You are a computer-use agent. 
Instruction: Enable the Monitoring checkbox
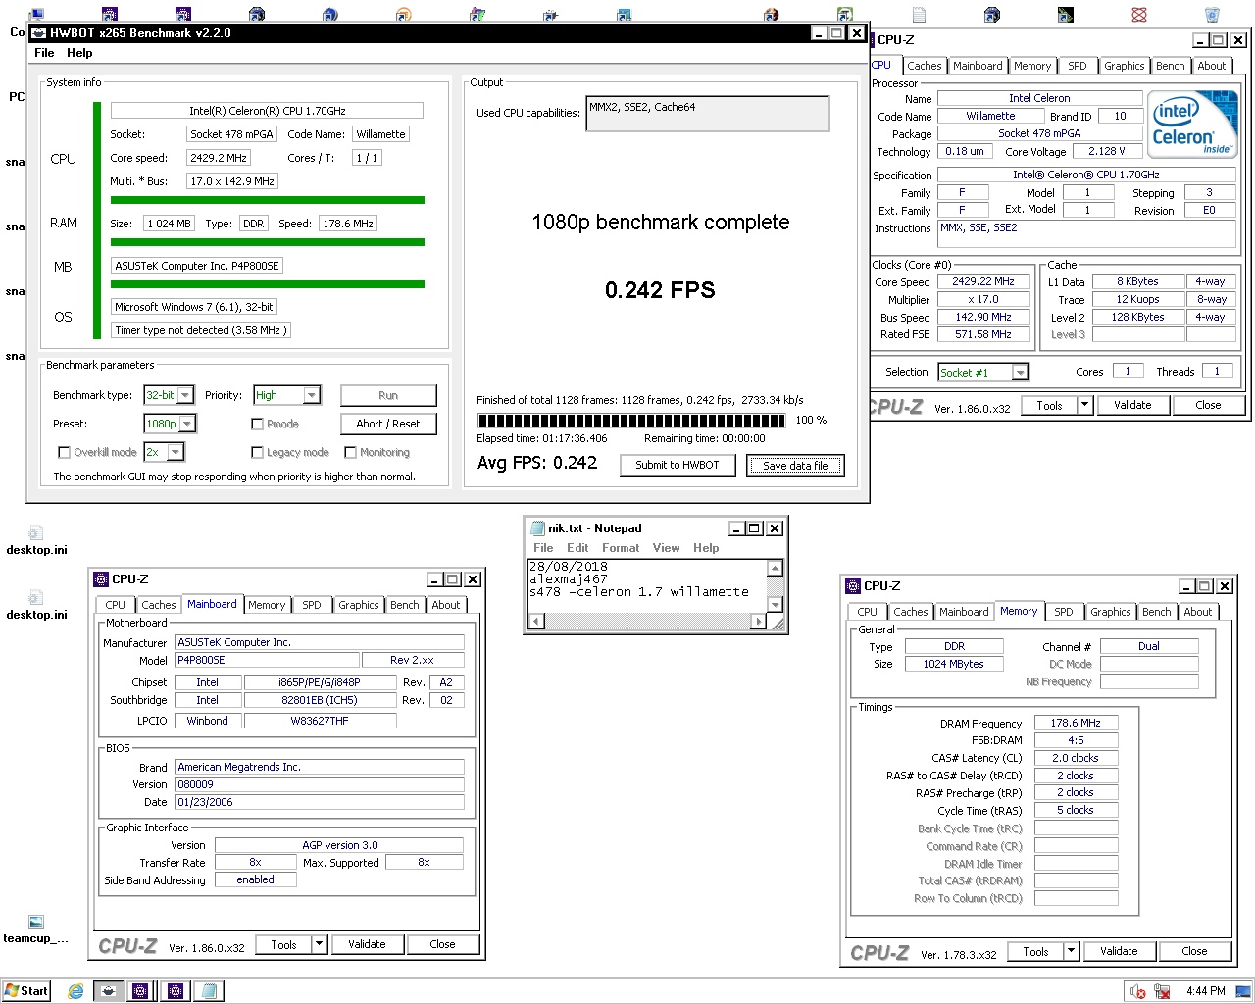click(350, 453)
